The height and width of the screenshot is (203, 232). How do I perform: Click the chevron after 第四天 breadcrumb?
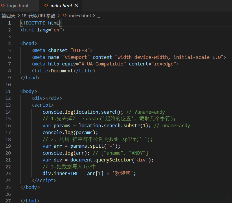tap(19, 16)
